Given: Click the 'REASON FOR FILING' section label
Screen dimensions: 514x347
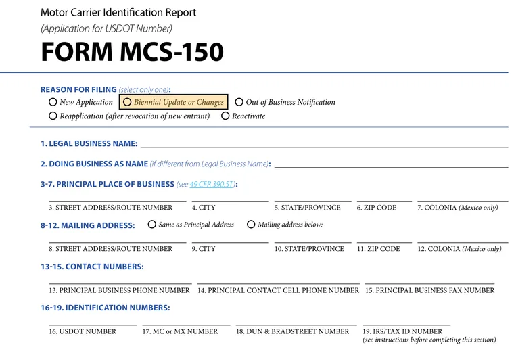Looking at the screenshot, I should click(x=78, y=89).
